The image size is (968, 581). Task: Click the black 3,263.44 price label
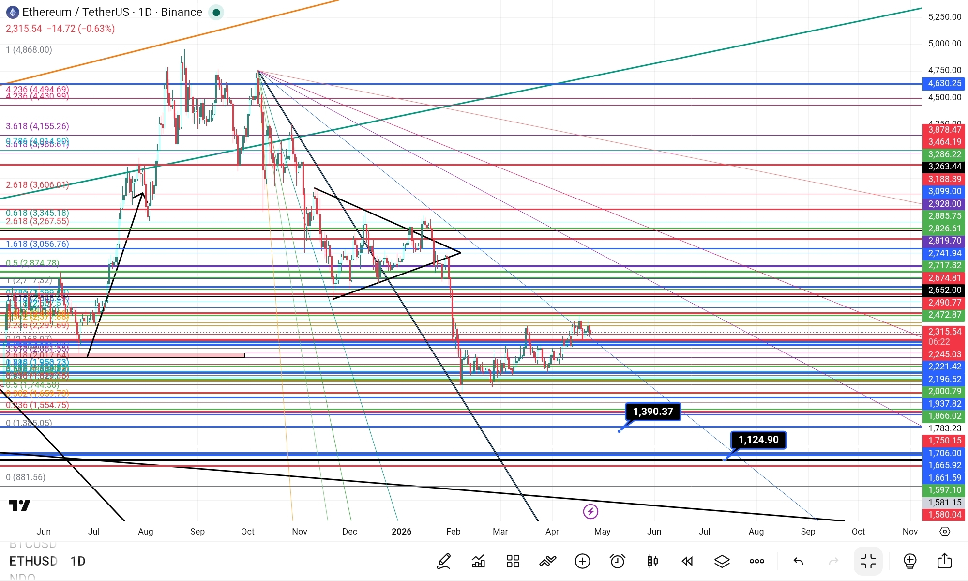[944, 167]
